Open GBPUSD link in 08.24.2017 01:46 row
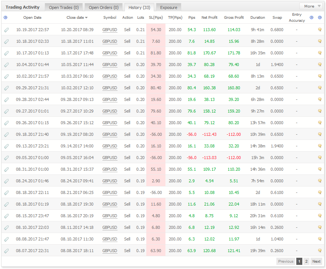The width and height of the screenshot is (326, 269). coord(110,181)
